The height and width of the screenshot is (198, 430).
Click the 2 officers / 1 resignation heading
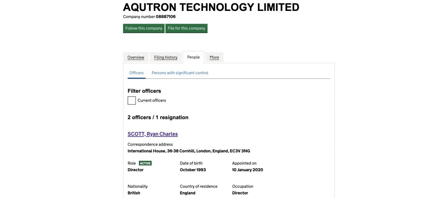coord(158,117)
